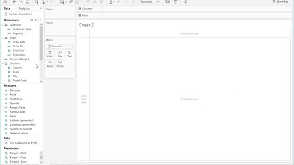Click the Show Me button
The width and height of the screenshot is (294, 165).
(x=280, y=2)
